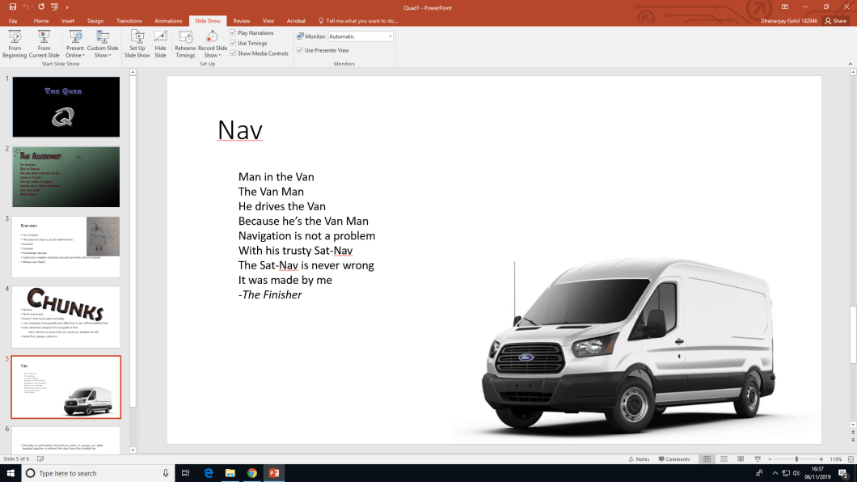Open Set Up Slide Show dialog
The height and width of the screenshot is (482, 857).
[x=137, y=44]
